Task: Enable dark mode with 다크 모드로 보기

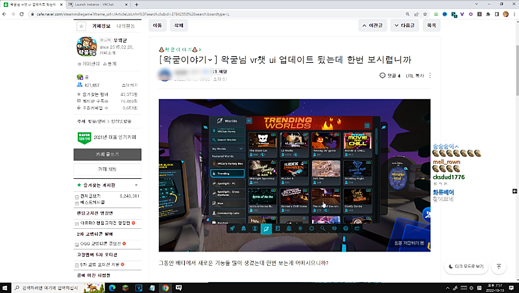Action: tap(466, 266)
